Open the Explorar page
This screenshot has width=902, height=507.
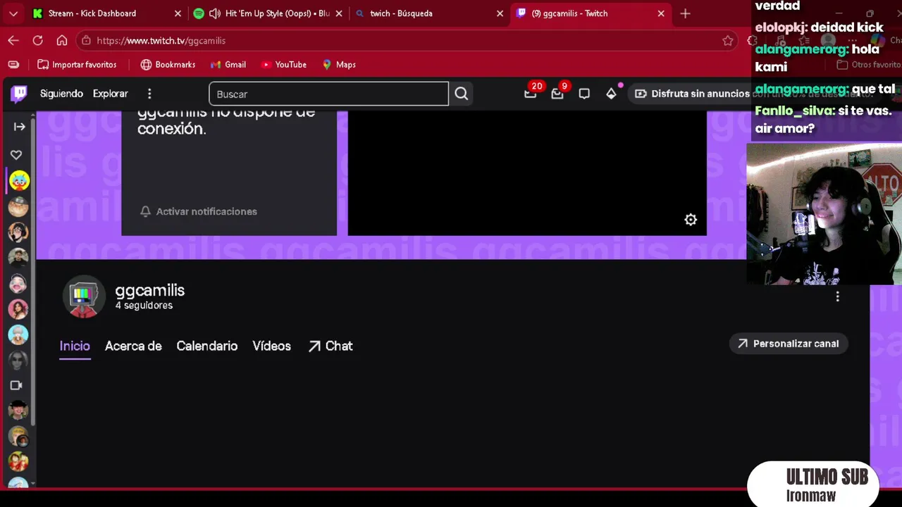(111, 94)
